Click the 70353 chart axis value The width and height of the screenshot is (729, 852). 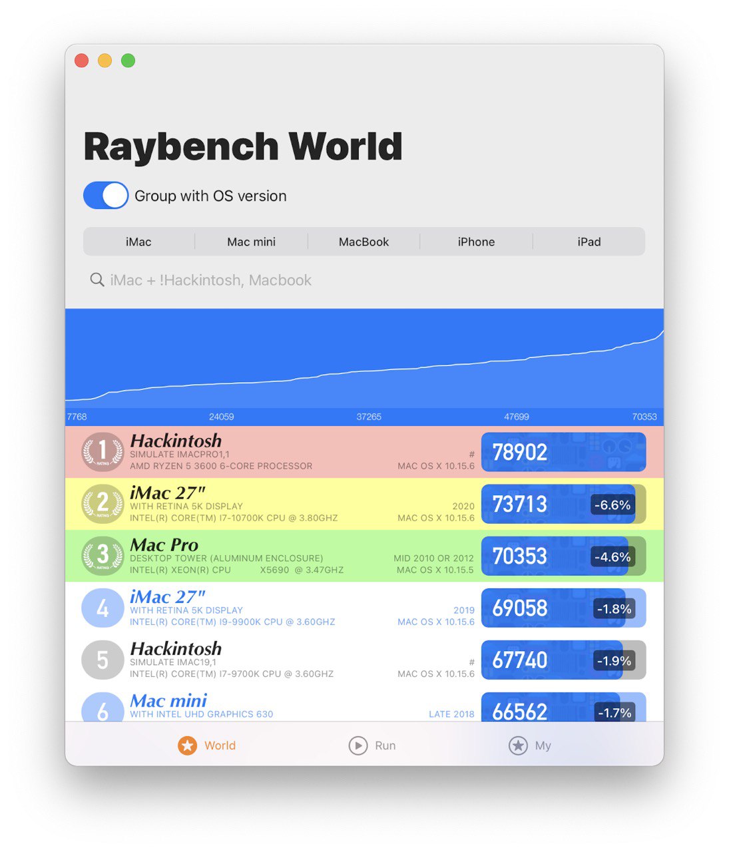(x=644, y=417)
